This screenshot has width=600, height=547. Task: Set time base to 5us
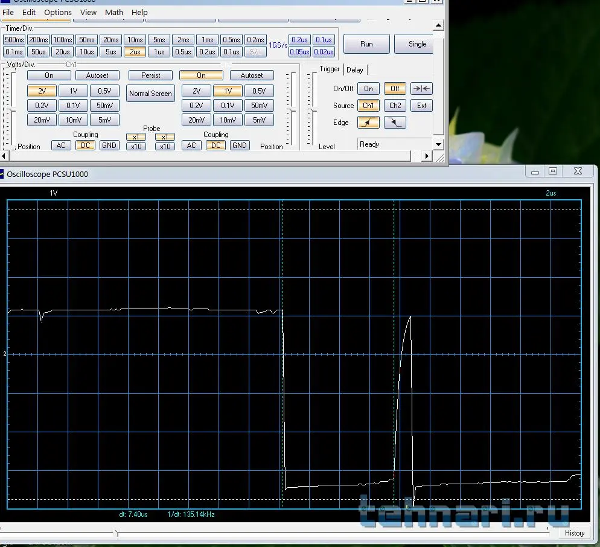click(110, 52)
